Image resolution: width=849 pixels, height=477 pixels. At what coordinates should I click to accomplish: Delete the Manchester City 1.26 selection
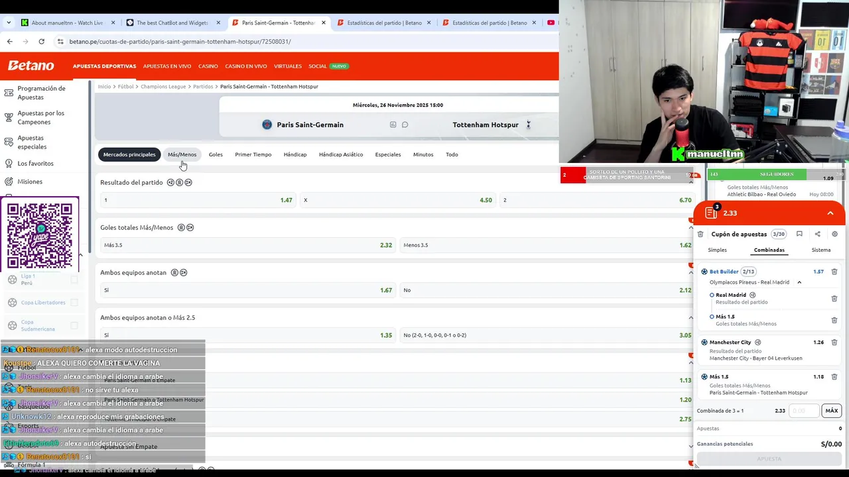(x=834, y=343)
